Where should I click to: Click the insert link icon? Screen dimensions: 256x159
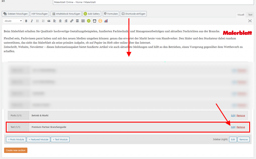[72, 21]
